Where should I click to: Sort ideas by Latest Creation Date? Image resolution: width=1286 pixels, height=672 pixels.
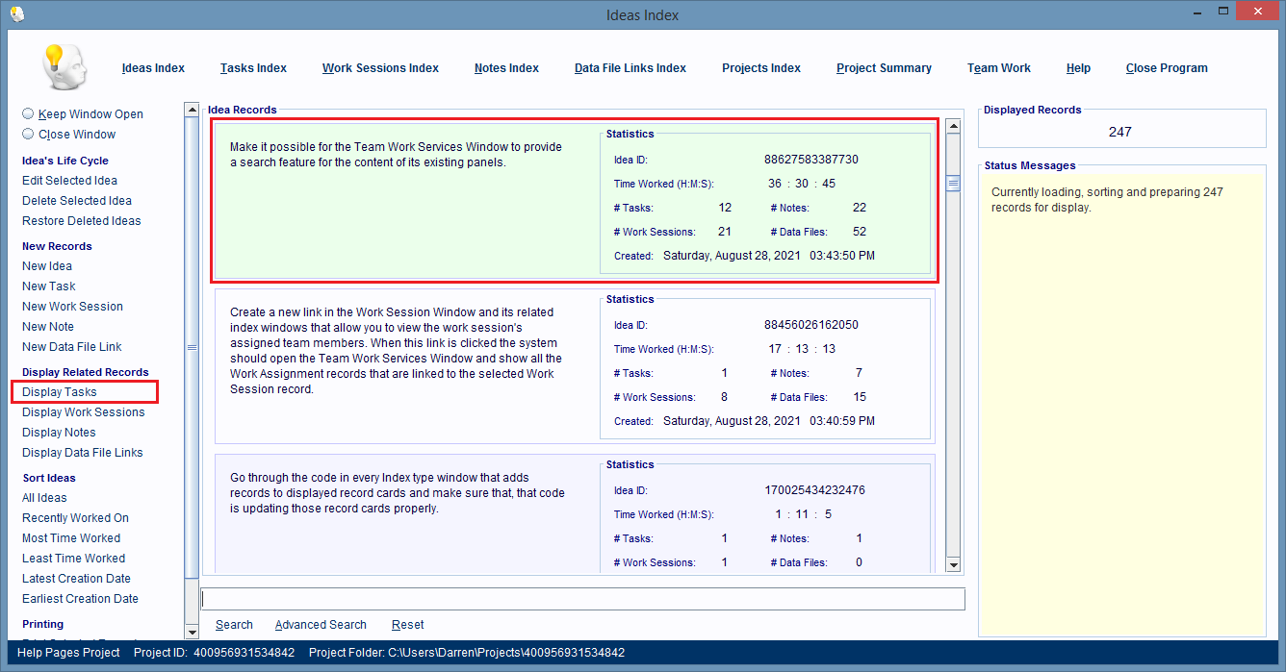76,579
